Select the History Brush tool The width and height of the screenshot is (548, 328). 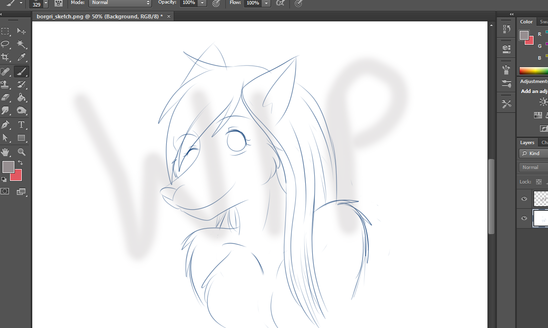click(x=21, y=84)
